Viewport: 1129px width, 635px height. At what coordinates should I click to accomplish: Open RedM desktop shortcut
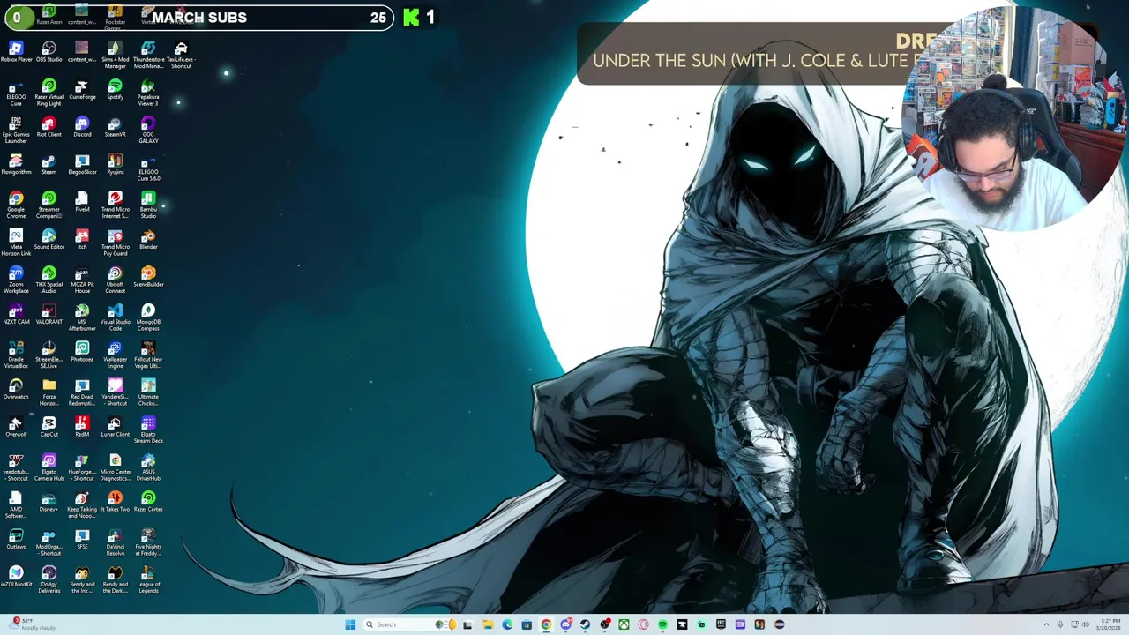tap(82, 427)
